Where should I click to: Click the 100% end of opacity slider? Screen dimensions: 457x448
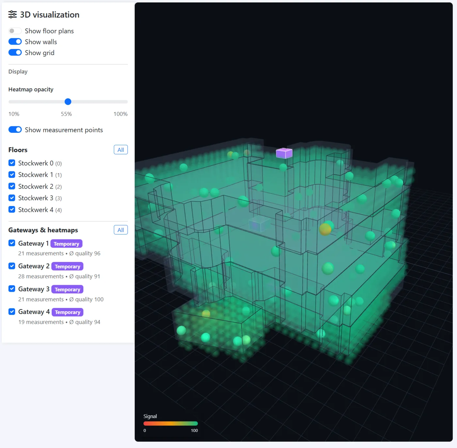tap(120, 114)
